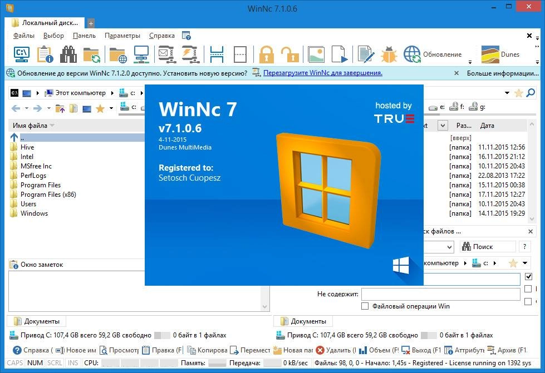The width and height of the screenshot is (545, 373).
Task: Click the Обновление update globe button
Action: (x=433, y=54)
